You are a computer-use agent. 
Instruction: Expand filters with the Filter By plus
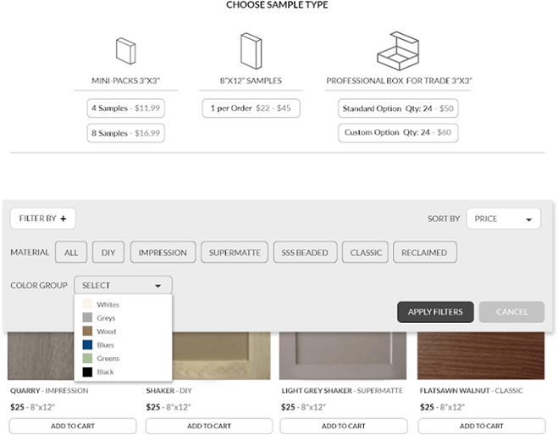pos(43,219)
